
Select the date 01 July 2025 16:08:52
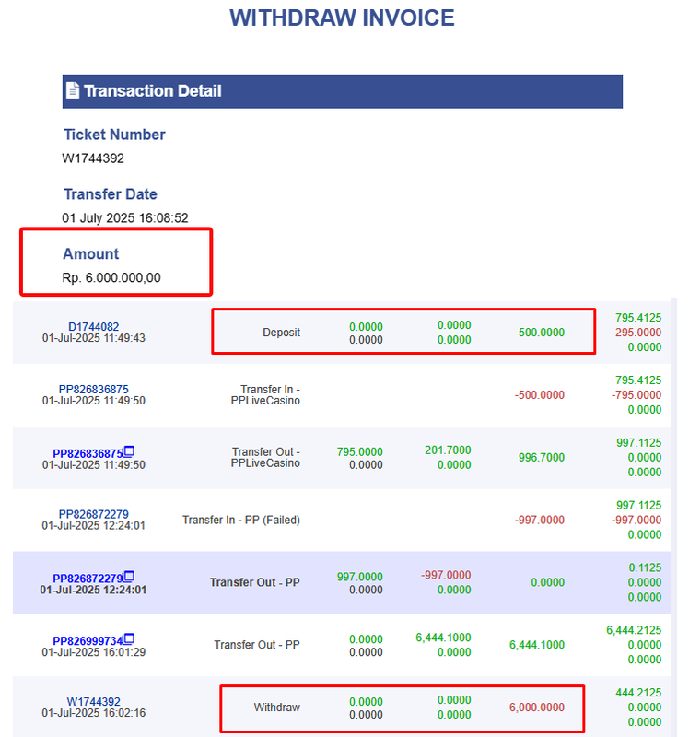[x=125, y=217]
